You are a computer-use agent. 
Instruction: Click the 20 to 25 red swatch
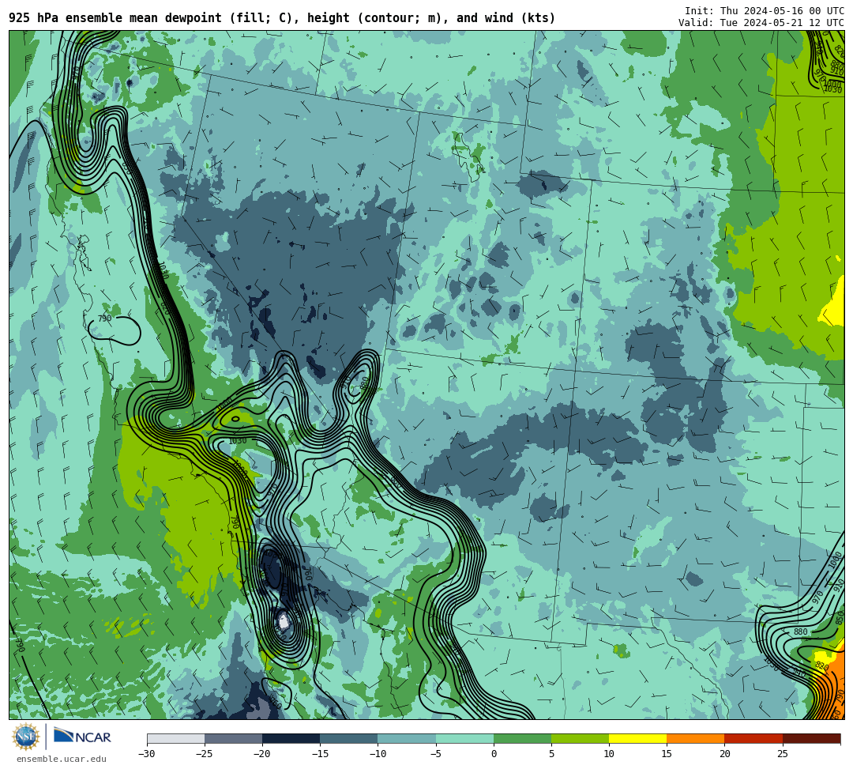coord(753,738)
